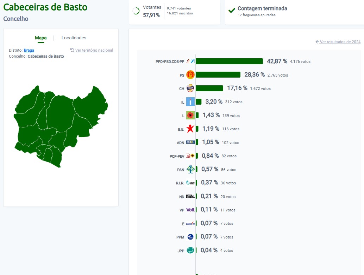Click the PPM blue circle logo
The width and height of the screenshot is (364, 275).
point(190,237)
